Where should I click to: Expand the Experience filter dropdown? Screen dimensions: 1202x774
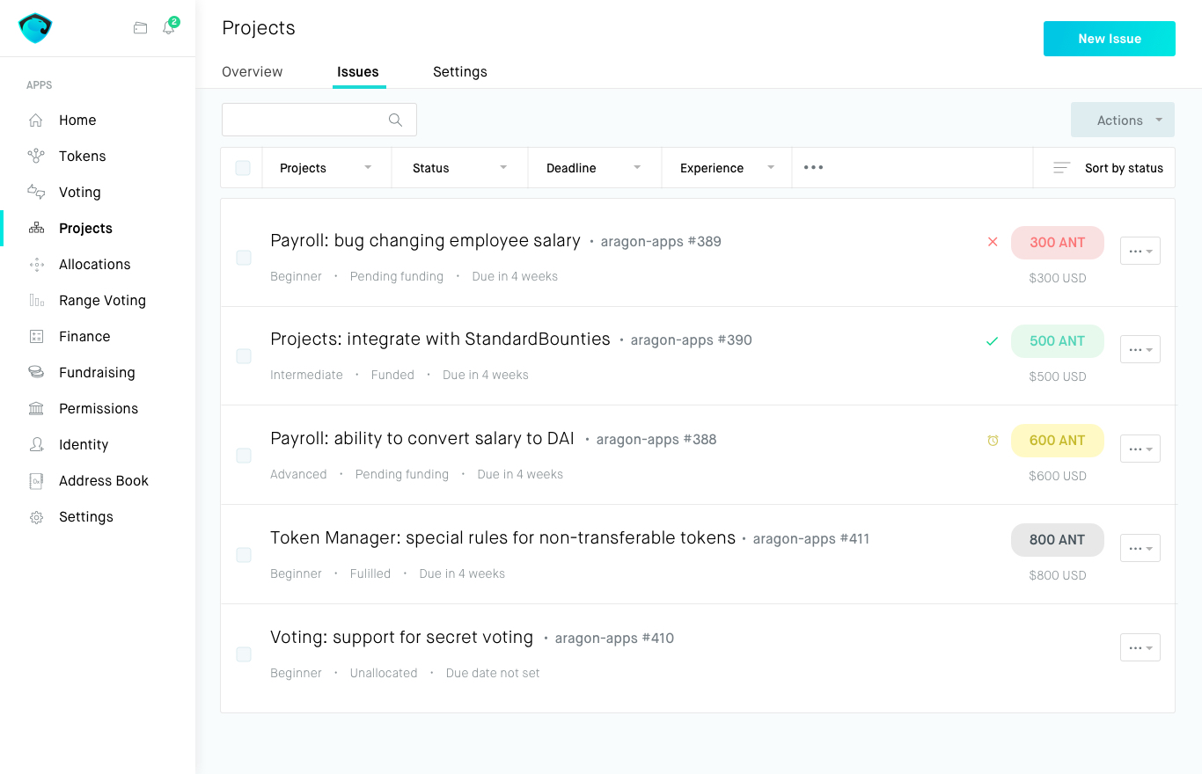[727, 168]
